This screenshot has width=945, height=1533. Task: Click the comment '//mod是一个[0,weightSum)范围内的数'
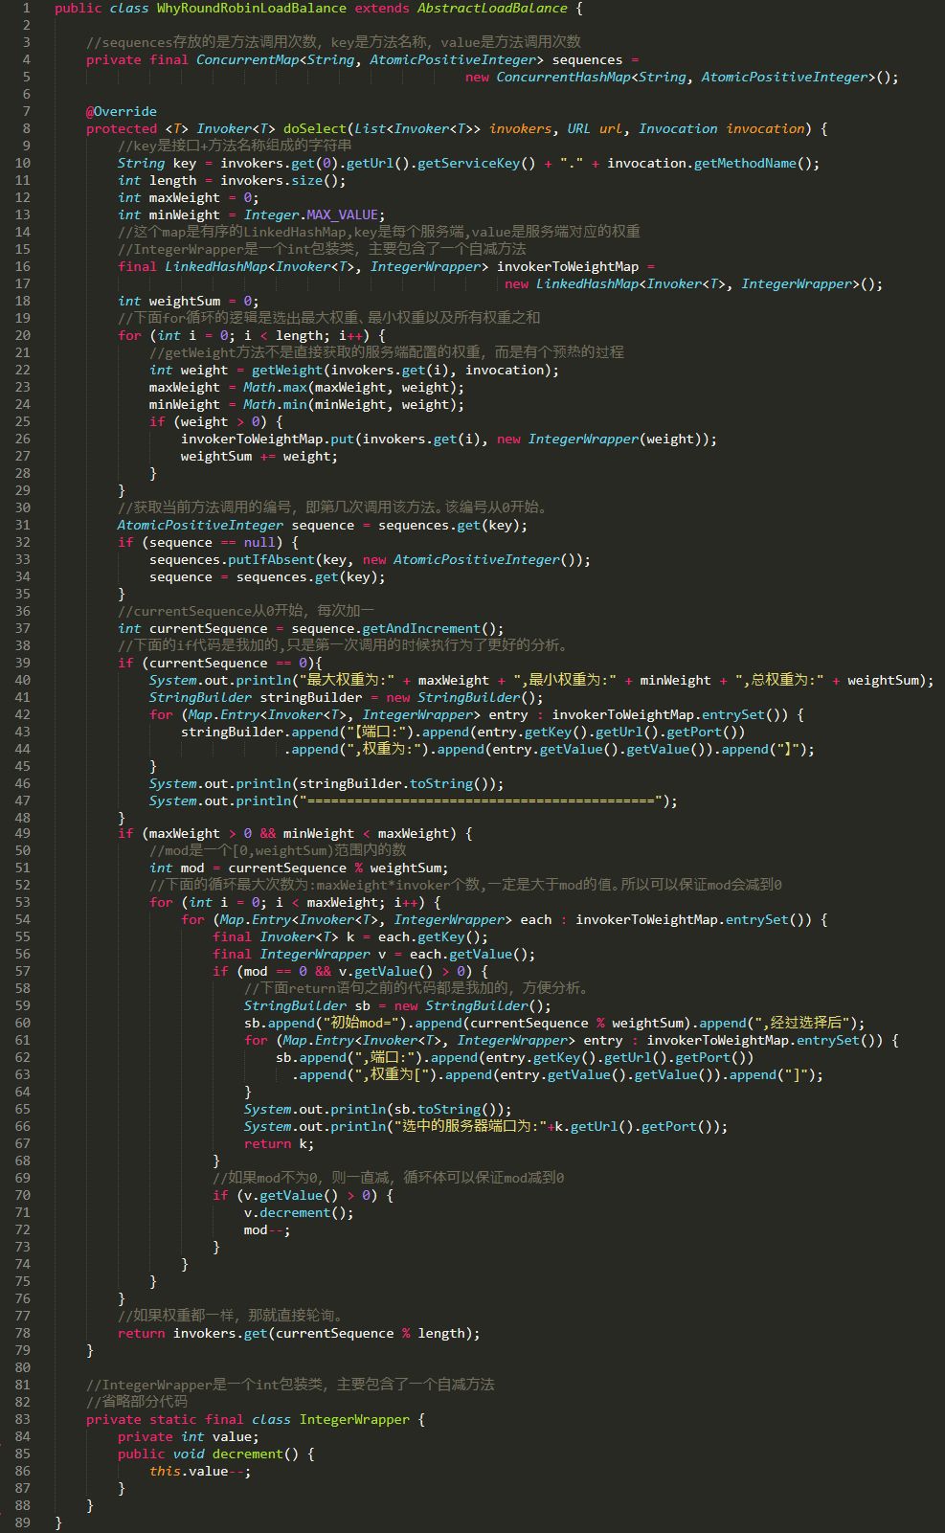click(x=278, y=850)
